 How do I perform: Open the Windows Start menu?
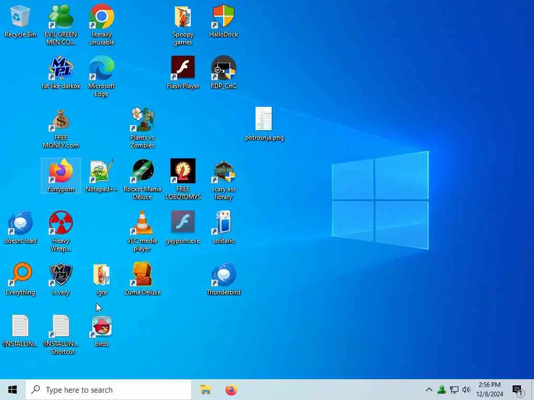13,390
